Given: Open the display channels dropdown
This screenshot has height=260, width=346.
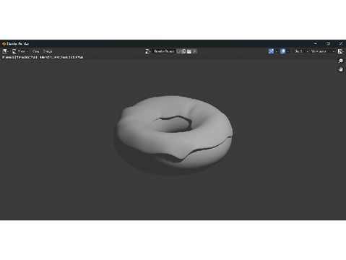Looking at the screenshot, I should 341,51.
